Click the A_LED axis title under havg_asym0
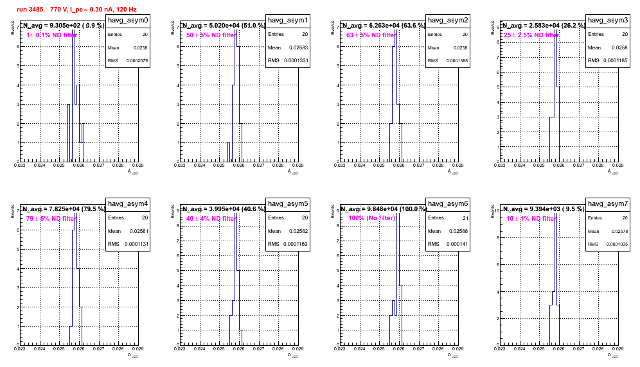The height and width of the screenshot is (367, 640). coord(133,172)
